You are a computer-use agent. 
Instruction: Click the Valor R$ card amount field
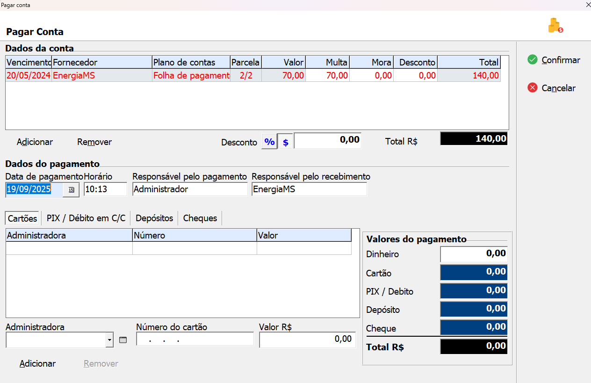(307, 340)
